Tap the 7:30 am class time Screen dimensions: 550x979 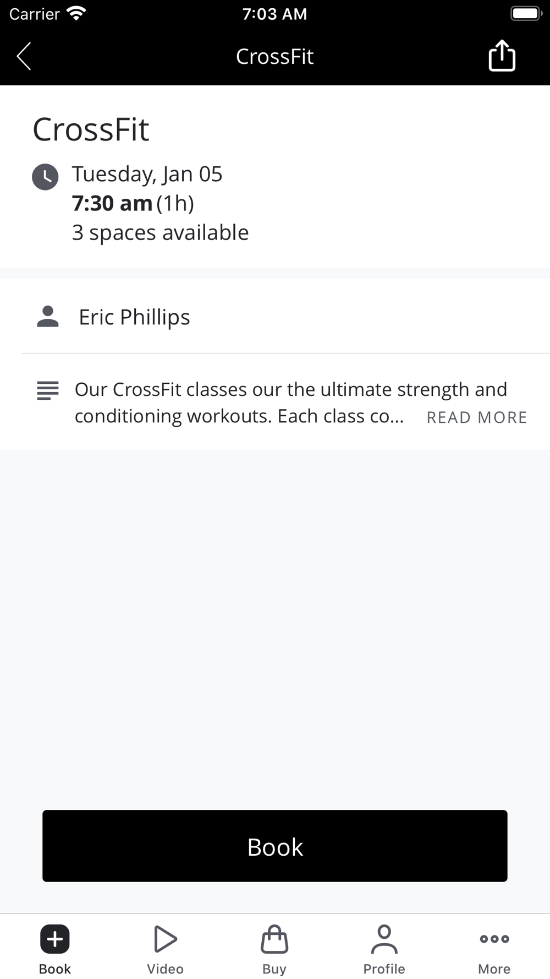tap(112, 203)
